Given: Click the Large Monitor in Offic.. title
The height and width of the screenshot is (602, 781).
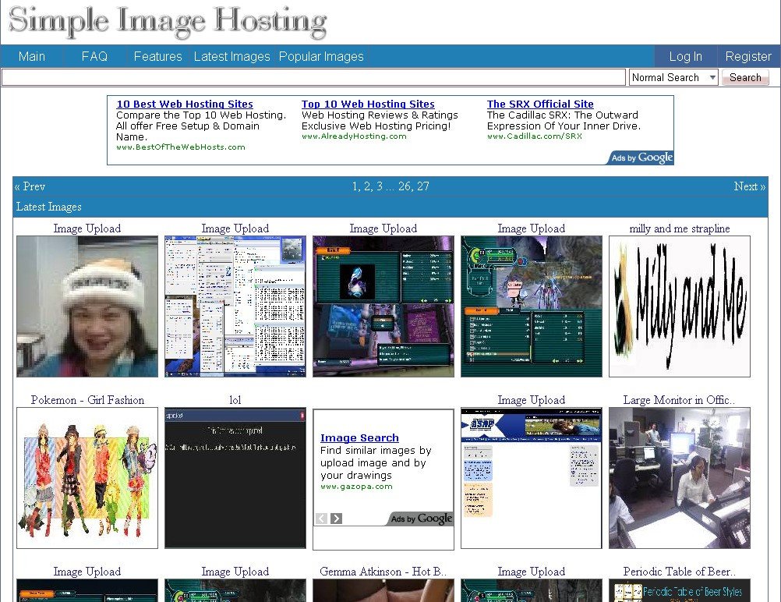Looking at the screenshot, I should 680,400.
